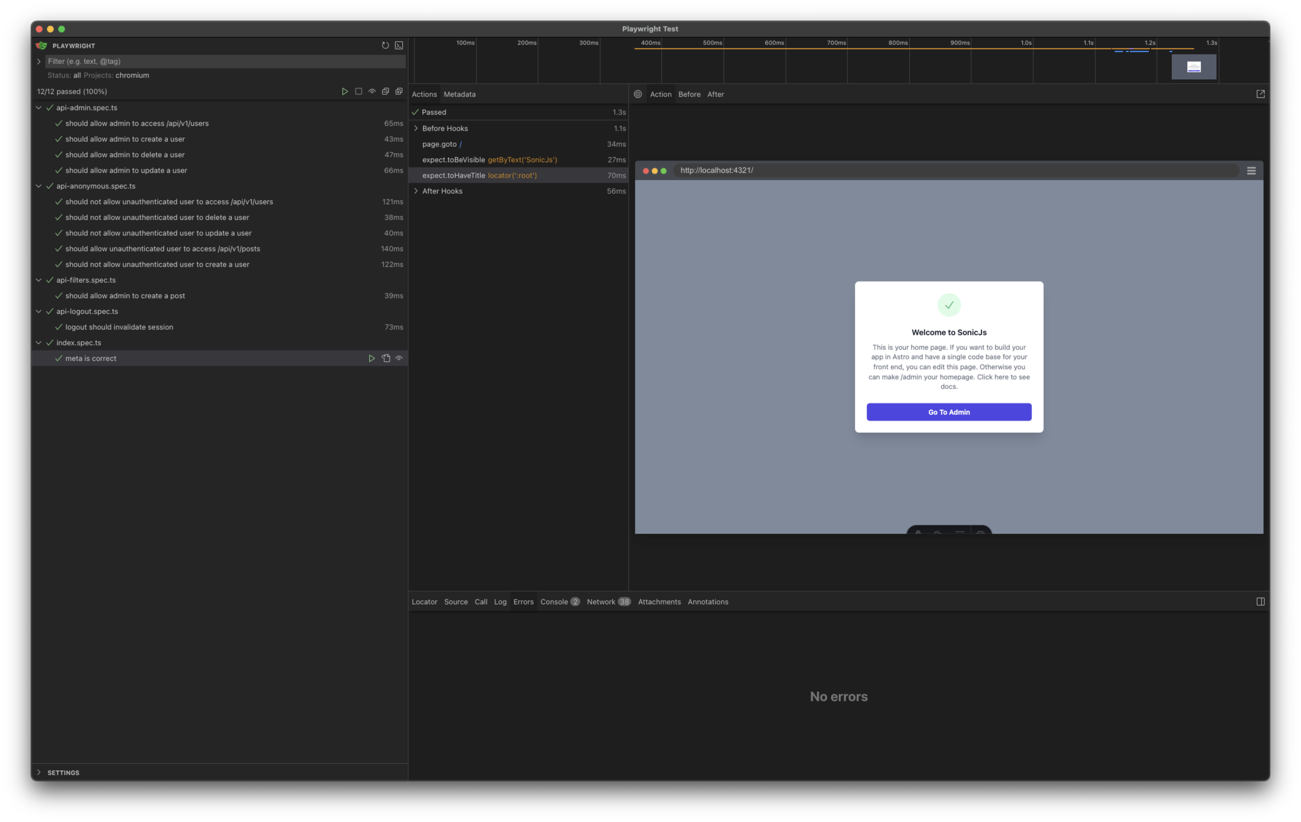The image size is (1301, 822).
Task: Enable watch mode for all tests
Action: click(372, 91)
